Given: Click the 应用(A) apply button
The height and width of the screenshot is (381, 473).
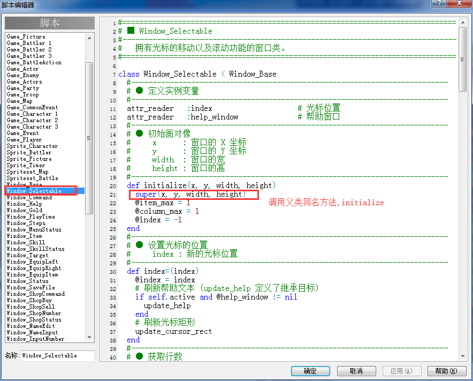Looking at the screenshot, I should pyautogui.click(x=401, y=371).
